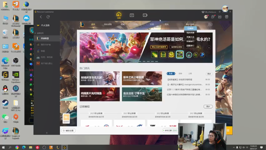Select 地下城与勇士 in the sidebar
This screenshot has width=266, height=150.
point(47,63)
